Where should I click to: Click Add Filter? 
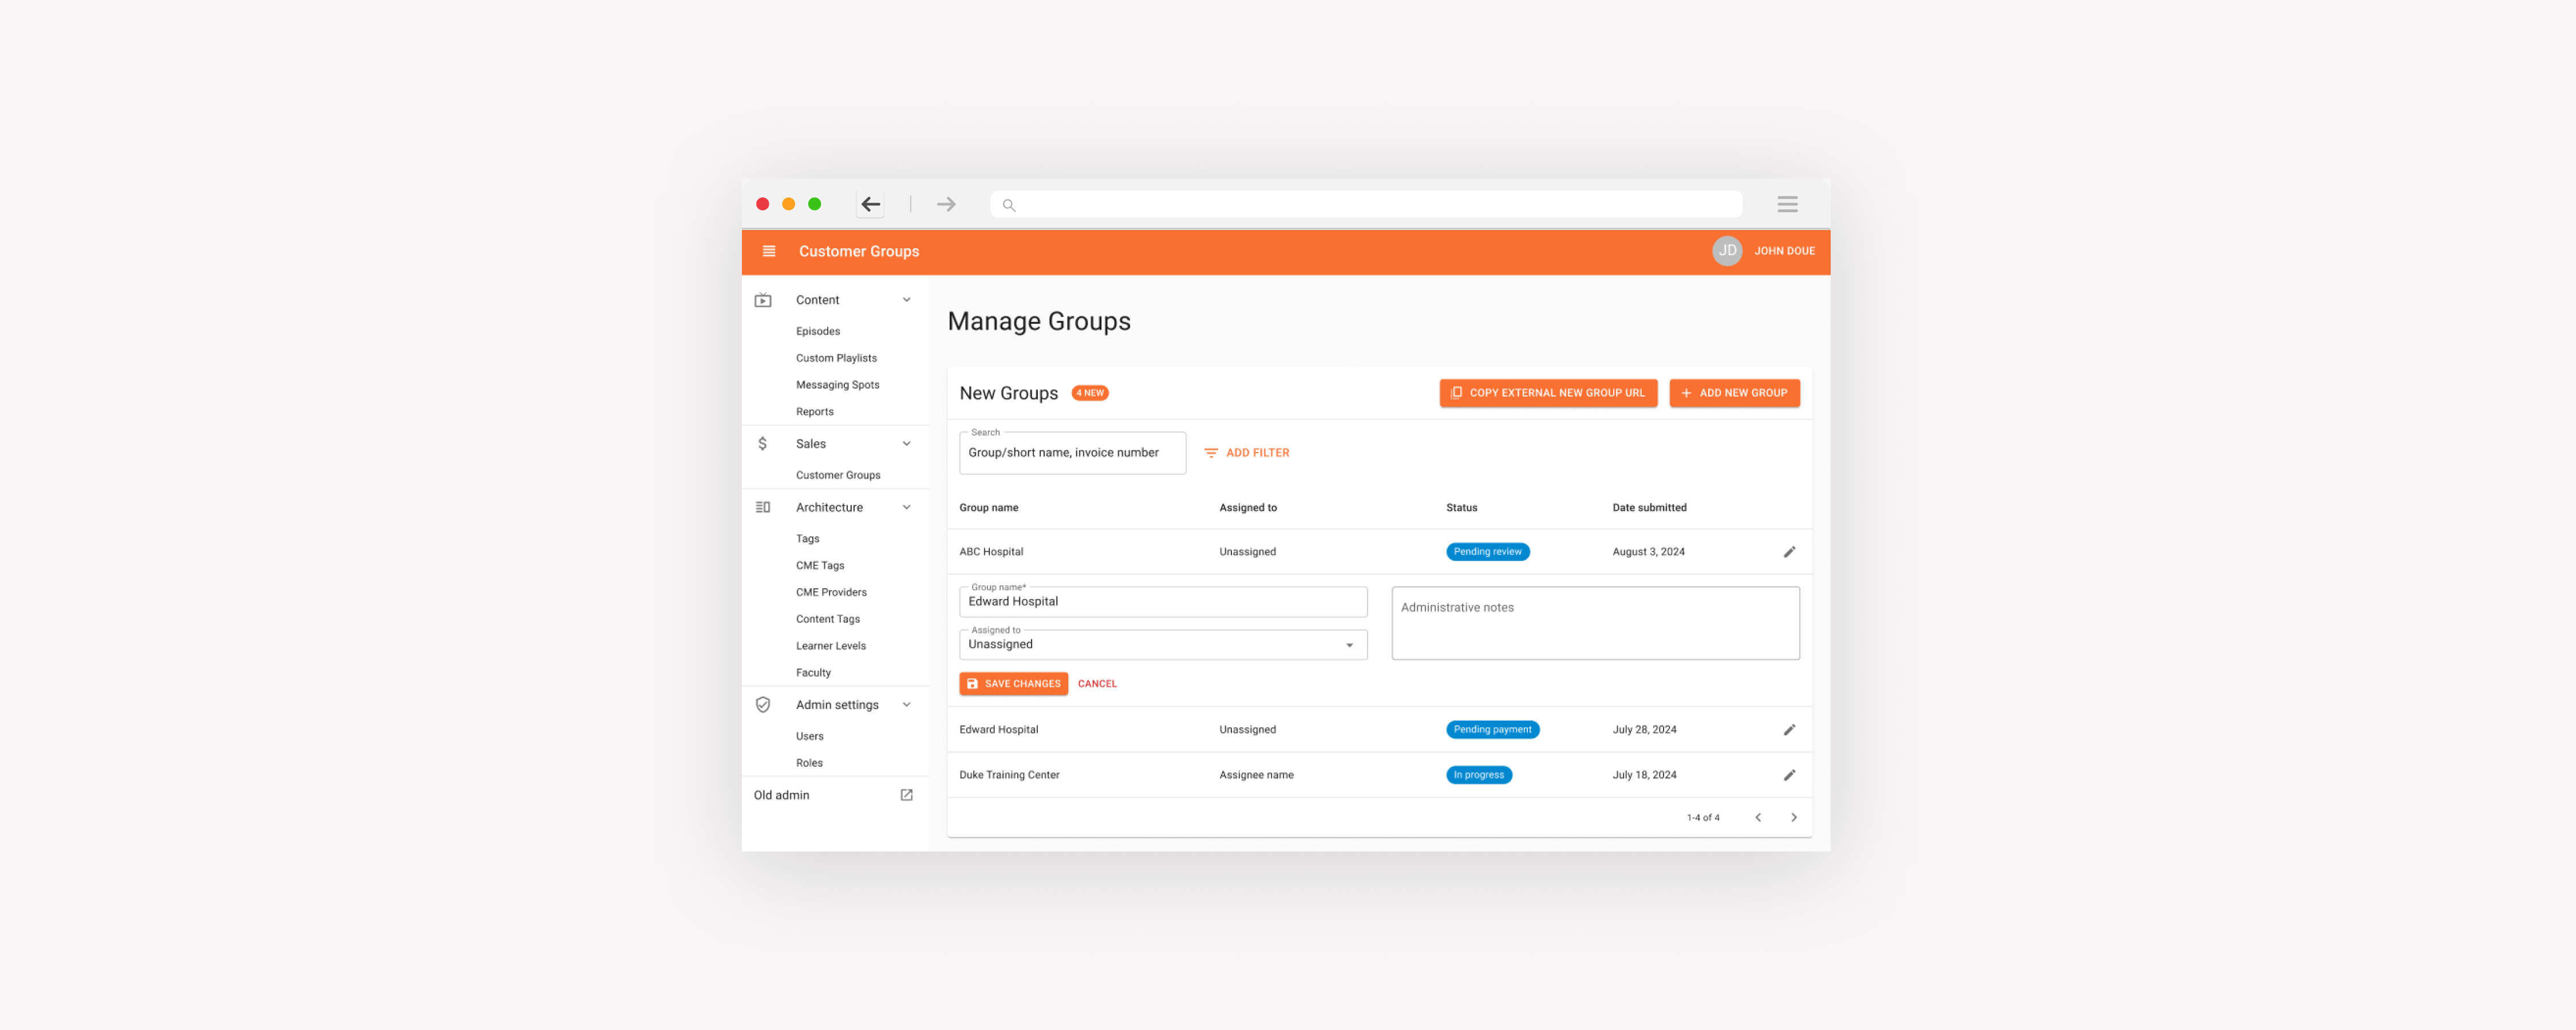click(1246, 453)
